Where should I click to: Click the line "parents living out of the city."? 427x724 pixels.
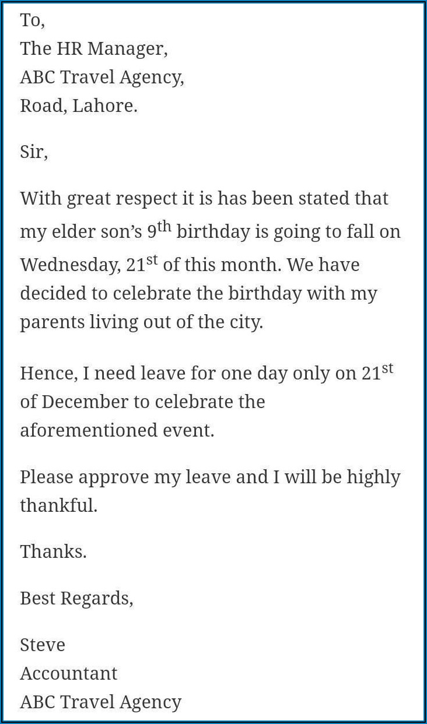[141, 322]
